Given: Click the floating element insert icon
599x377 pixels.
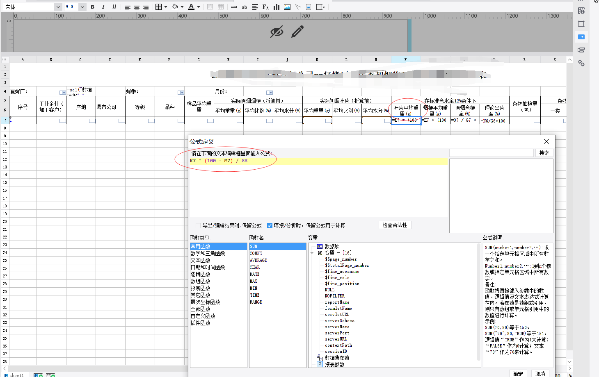Looking at the screenshot, I should (320, 7).
